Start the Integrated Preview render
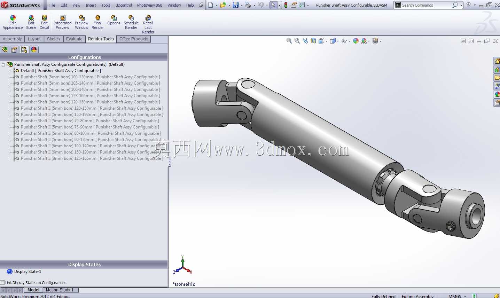 tap(62, 22)
